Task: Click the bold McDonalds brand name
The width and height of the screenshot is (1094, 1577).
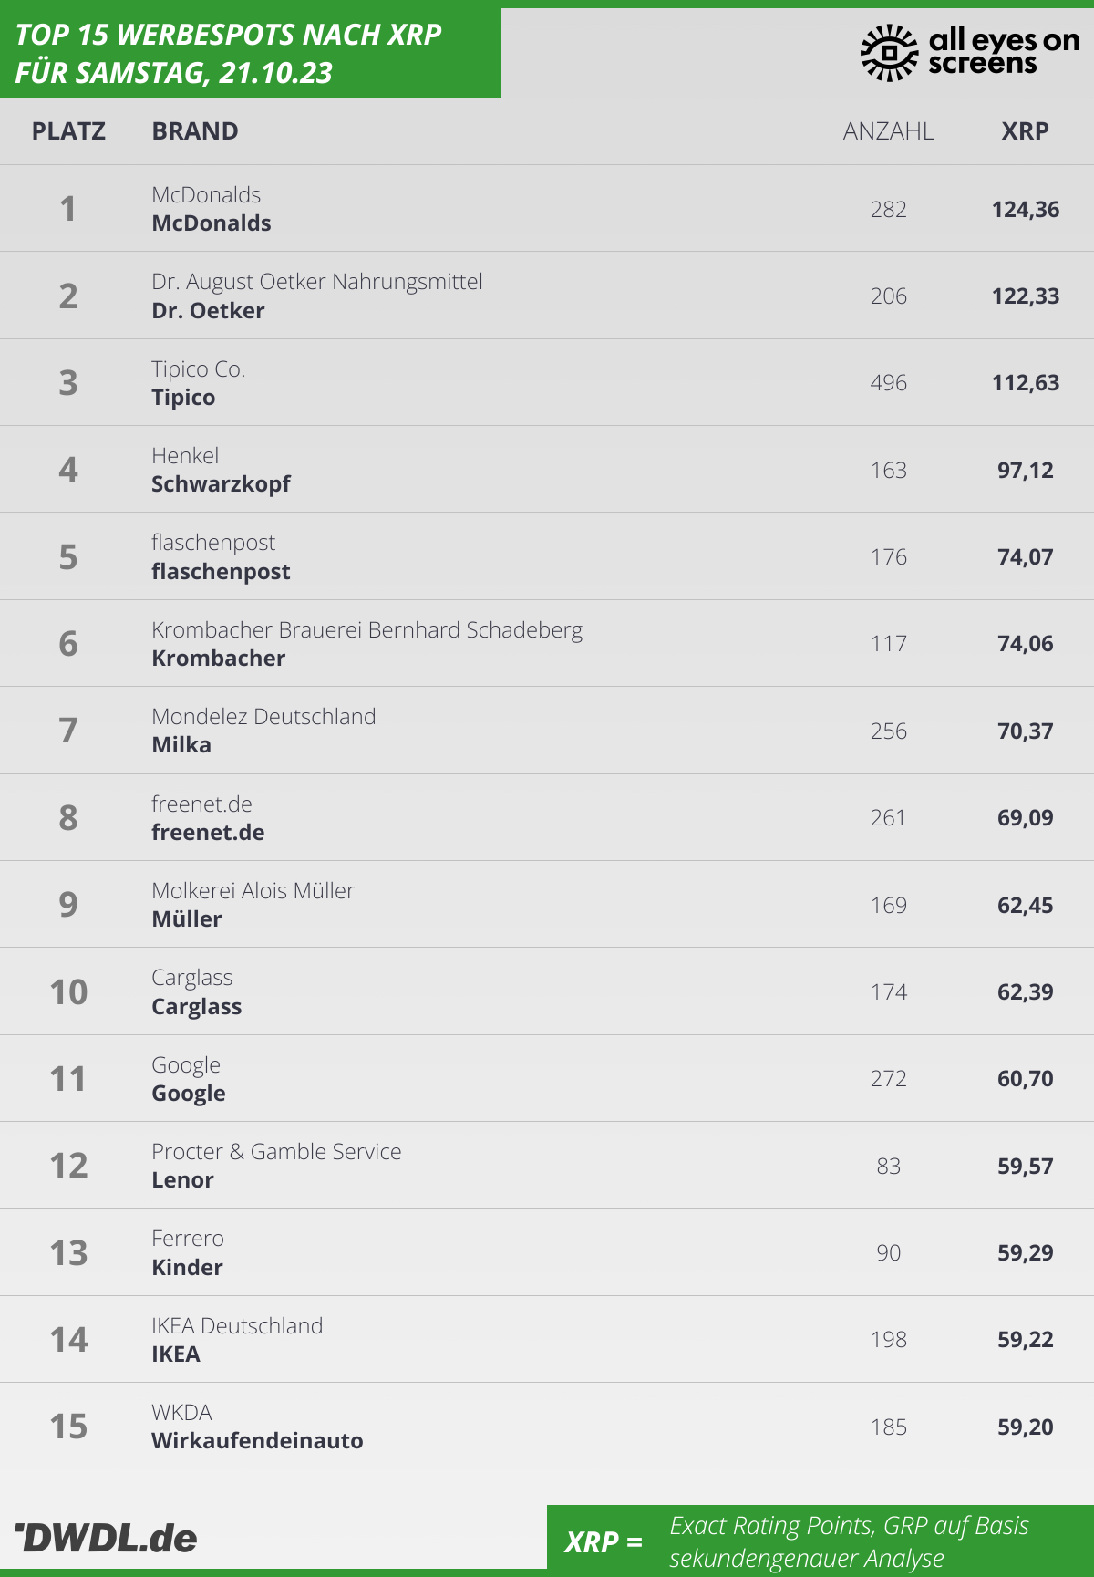Action: (x=212, y=223)
